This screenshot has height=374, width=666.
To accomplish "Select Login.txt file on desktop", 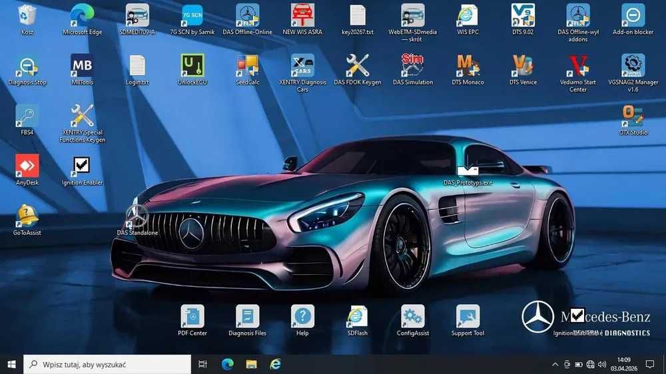I will 137,66.
